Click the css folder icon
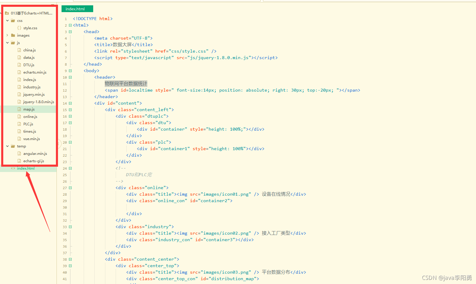 click(x=13, y=21)
